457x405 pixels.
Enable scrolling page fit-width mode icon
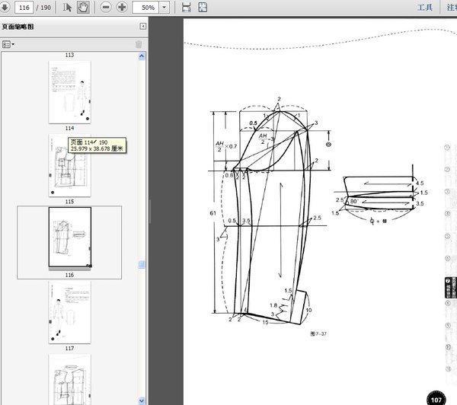(x=187, y=8)
